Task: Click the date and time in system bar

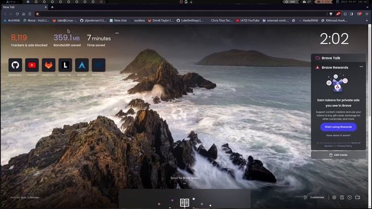Action: (x=353, y=2)
